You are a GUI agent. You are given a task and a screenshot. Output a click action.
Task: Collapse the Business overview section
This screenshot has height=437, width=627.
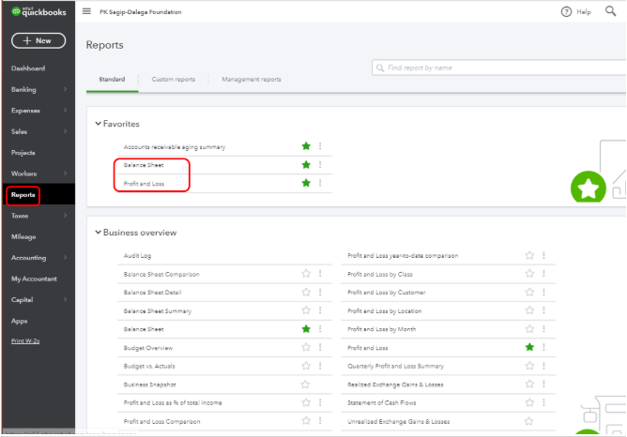pyautogui.click(x=99, y=233)
